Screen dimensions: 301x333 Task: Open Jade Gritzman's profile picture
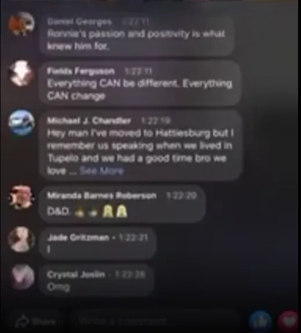[x=21, y=240]
